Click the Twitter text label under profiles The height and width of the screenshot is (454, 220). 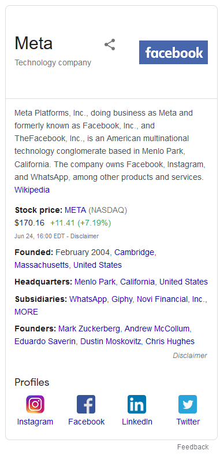point(188,422)
